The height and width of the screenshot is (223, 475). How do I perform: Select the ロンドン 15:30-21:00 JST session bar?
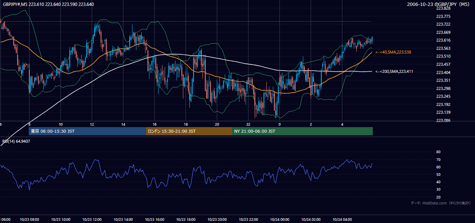(189, 131)
